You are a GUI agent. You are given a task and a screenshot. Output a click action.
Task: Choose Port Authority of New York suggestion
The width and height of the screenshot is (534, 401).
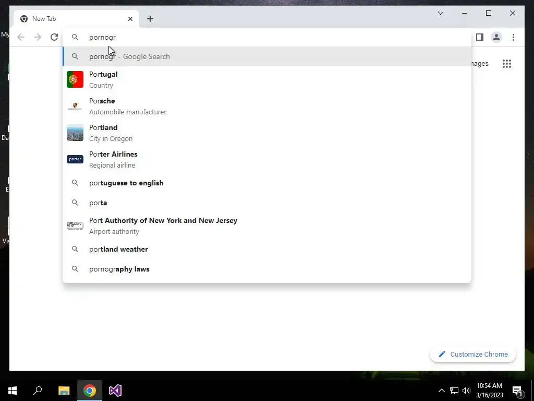267,226
